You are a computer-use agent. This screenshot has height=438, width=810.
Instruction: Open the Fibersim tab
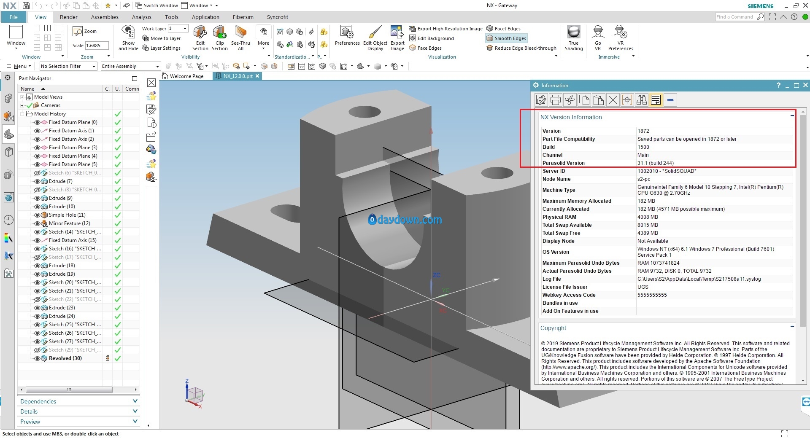coord(243,17)
